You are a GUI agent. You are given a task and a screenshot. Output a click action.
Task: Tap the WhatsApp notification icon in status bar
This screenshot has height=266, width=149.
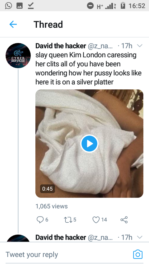pos(8,6)
